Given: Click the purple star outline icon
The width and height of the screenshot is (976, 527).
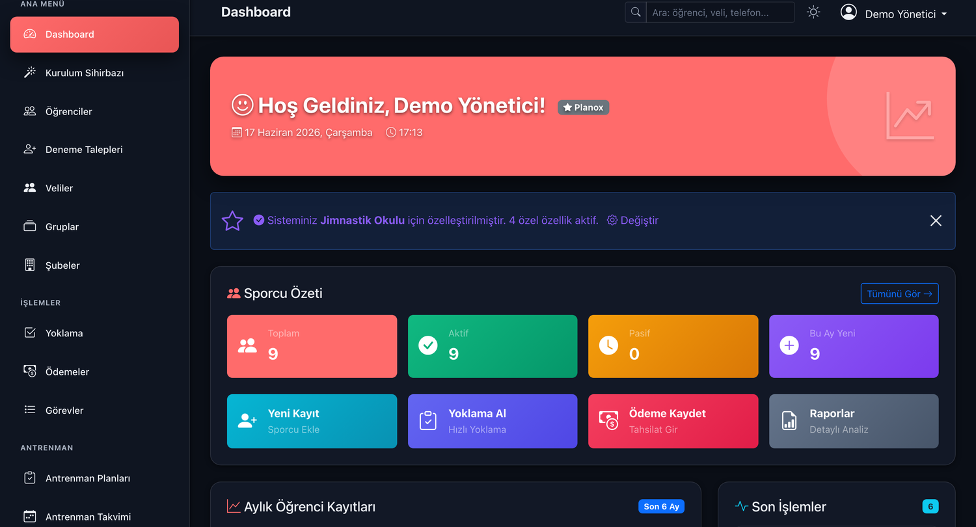Looking at the screenshot, I should [x=232, y=221].
